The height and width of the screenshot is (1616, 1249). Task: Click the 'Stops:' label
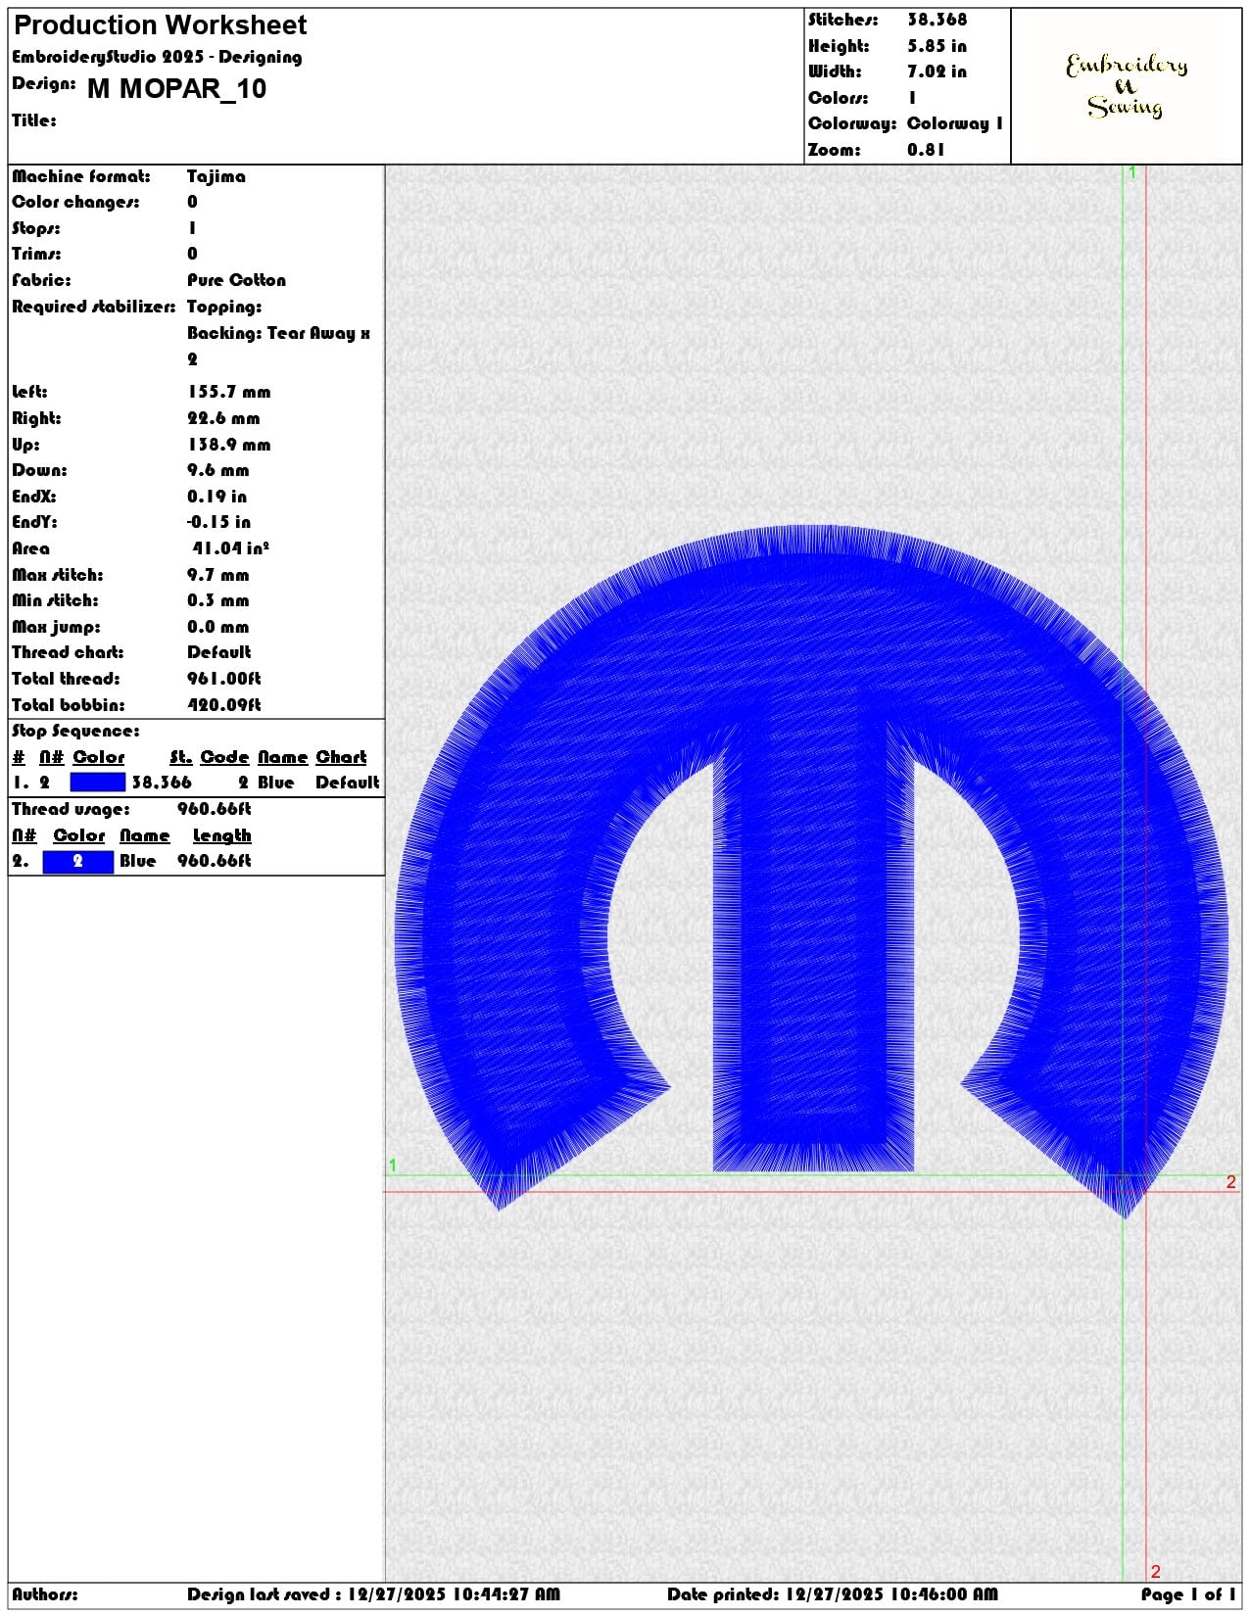point(36,228)
